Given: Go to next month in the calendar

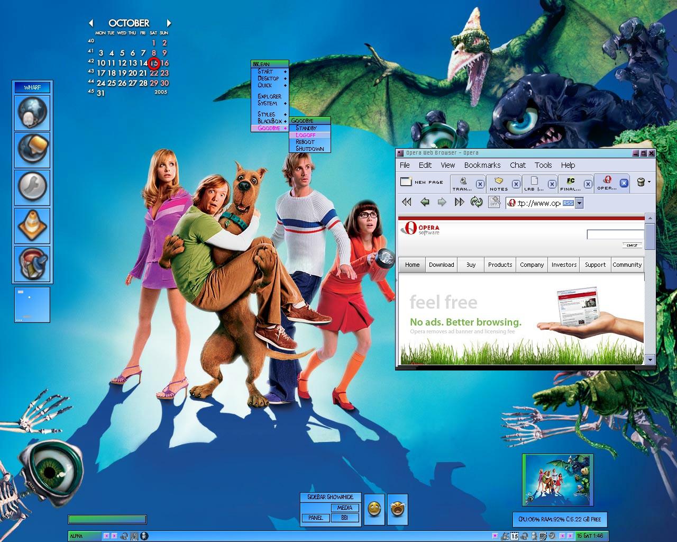Looking at the screenshot, I should pyautogui.click(x=169, y=23).
